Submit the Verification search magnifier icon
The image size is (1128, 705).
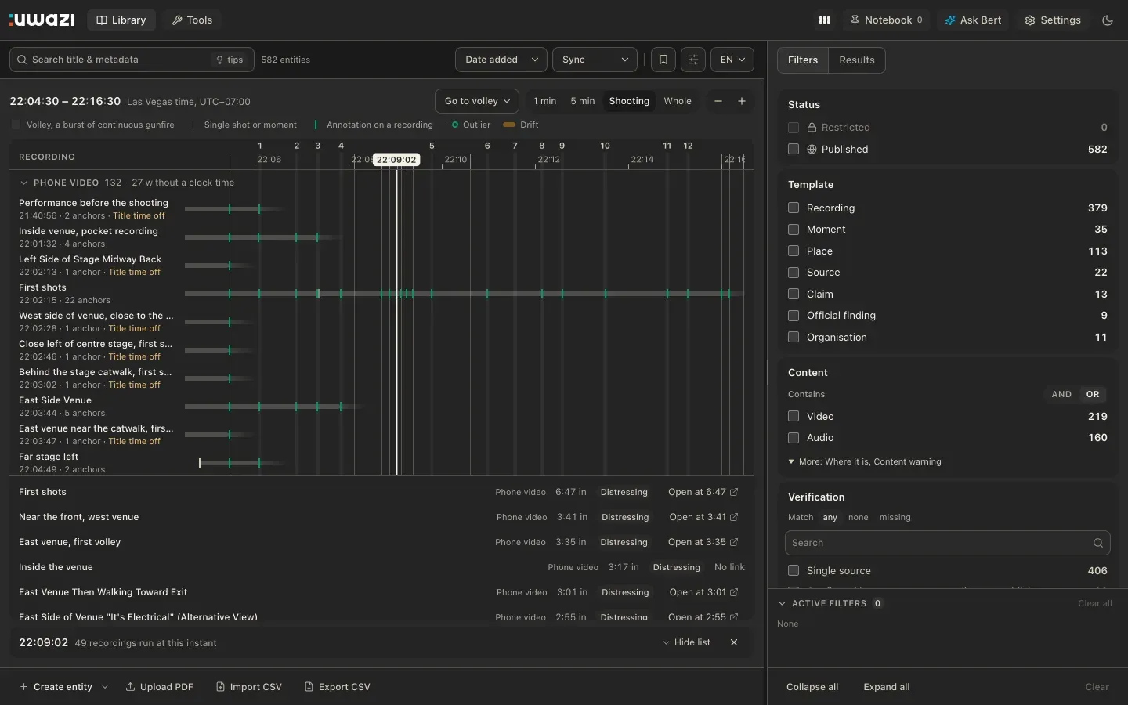pyautogui.click(x=1098, y=543)
